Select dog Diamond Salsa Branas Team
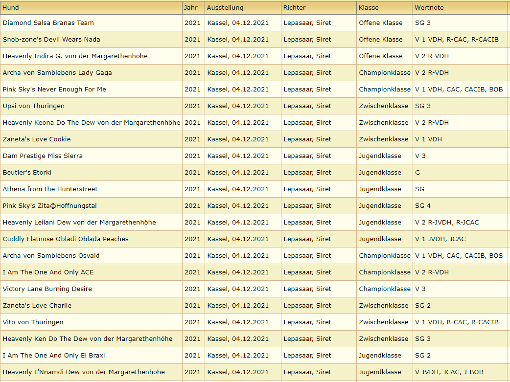This screenshot has height=382, width=510. pyautogui.click(x=48, y=23)
